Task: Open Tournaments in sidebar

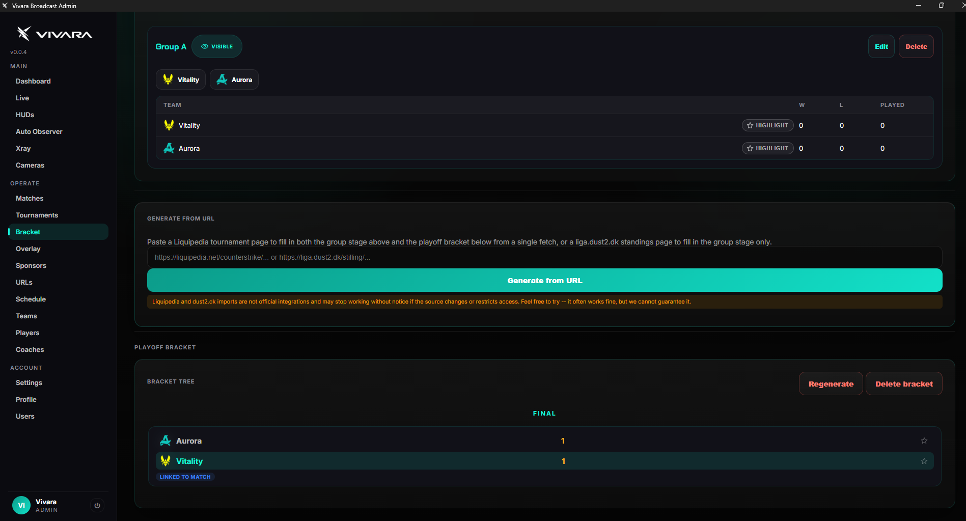Action: point(58,215)
